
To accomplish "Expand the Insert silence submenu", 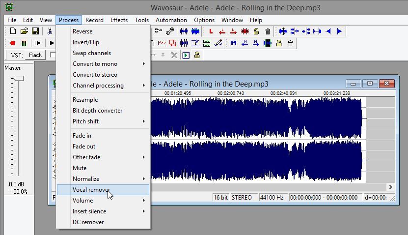I will (103, 211).
